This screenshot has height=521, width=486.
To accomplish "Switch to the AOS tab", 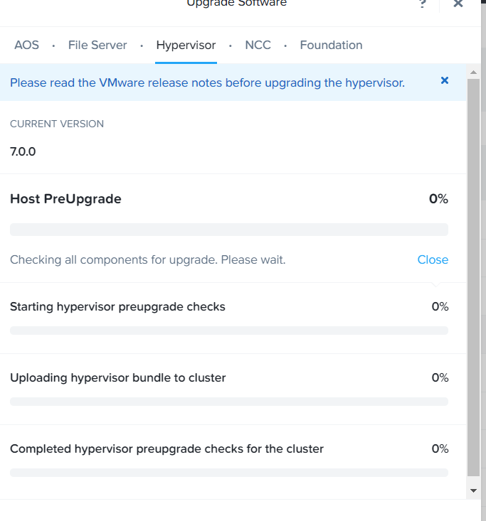I will [26, 45].
